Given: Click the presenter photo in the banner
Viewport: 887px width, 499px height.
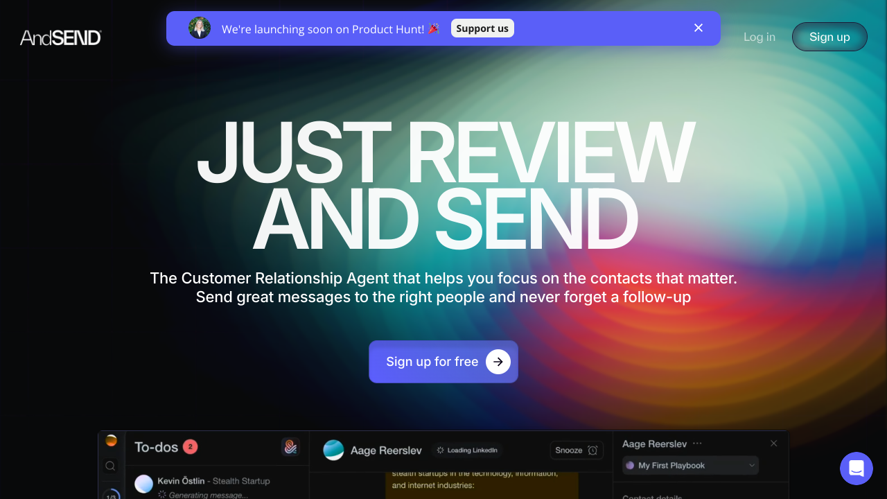Looking at the screenshot, I should pyautogui.click(x=200, y=28).
